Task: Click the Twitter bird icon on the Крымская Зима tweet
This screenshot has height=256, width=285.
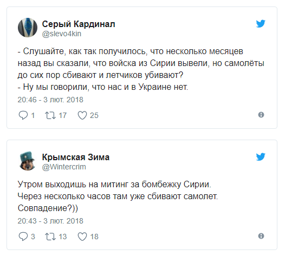Action: [261, 157]
